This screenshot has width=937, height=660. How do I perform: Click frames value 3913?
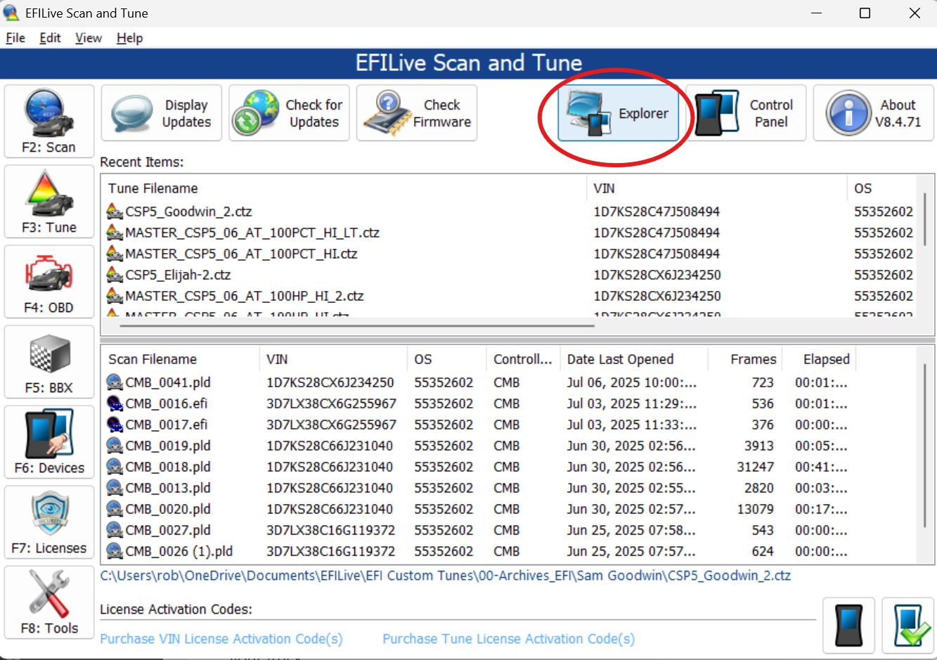758,446
